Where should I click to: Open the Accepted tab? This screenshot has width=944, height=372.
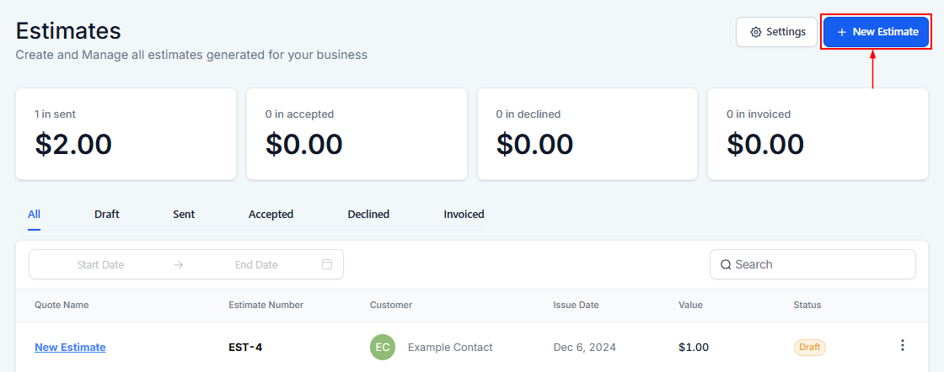point(271,214)
